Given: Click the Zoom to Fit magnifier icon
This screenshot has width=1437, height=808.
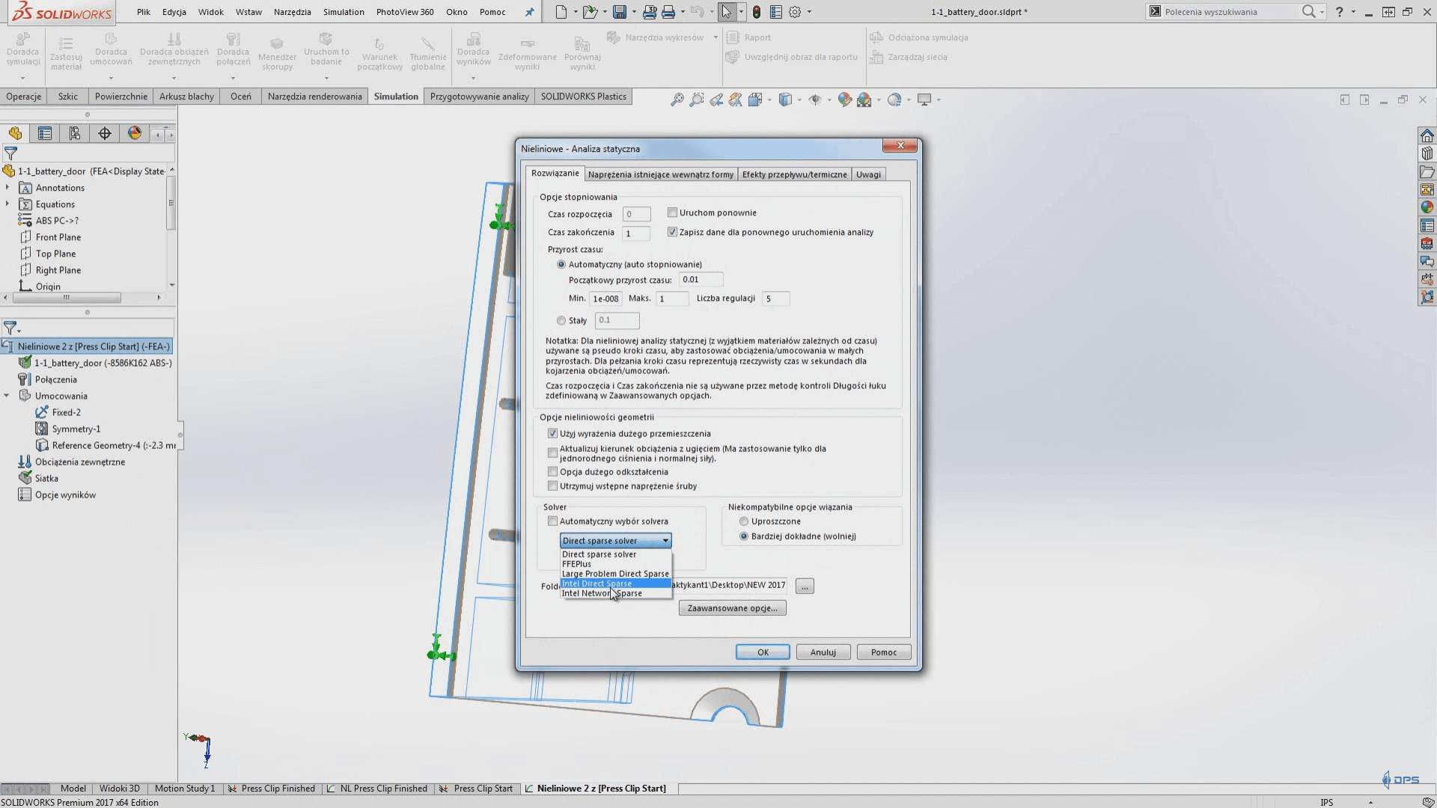Looking at the screenshot, I should point(677,100).
